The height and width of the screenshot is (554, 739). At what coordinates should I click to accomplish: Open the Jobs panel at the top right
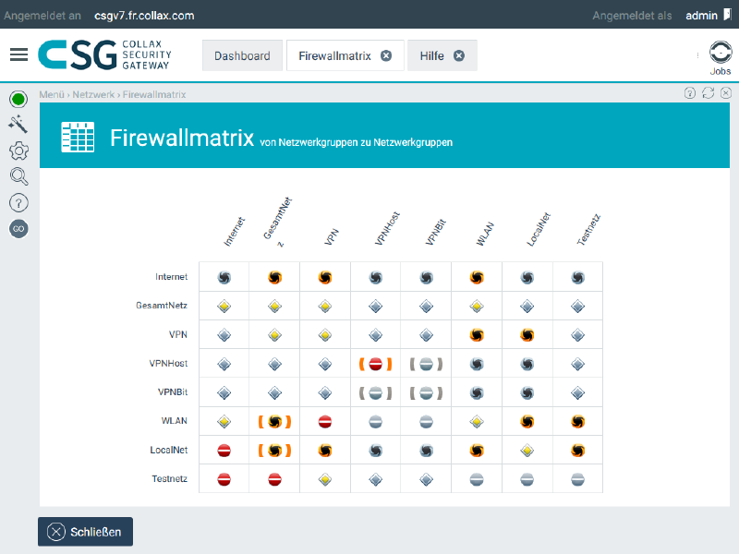tap(720, 54)
